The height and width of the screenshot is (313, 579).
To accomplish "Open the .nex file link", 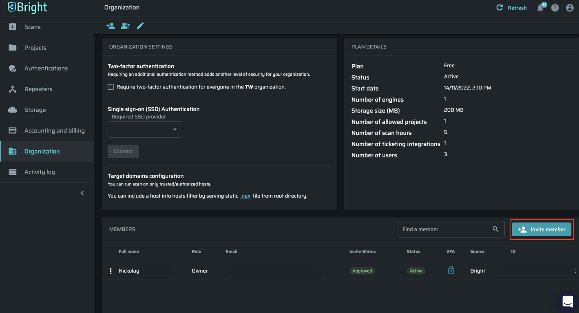I will click(x=245, y=196).
